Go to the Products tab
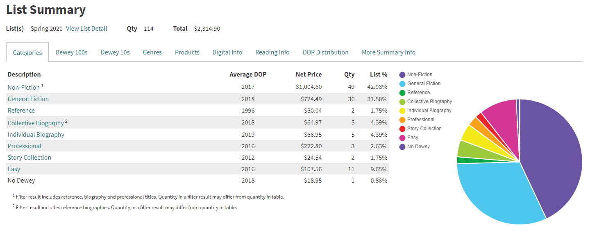This screenshot has height=235, width=590. pos(187,52)
